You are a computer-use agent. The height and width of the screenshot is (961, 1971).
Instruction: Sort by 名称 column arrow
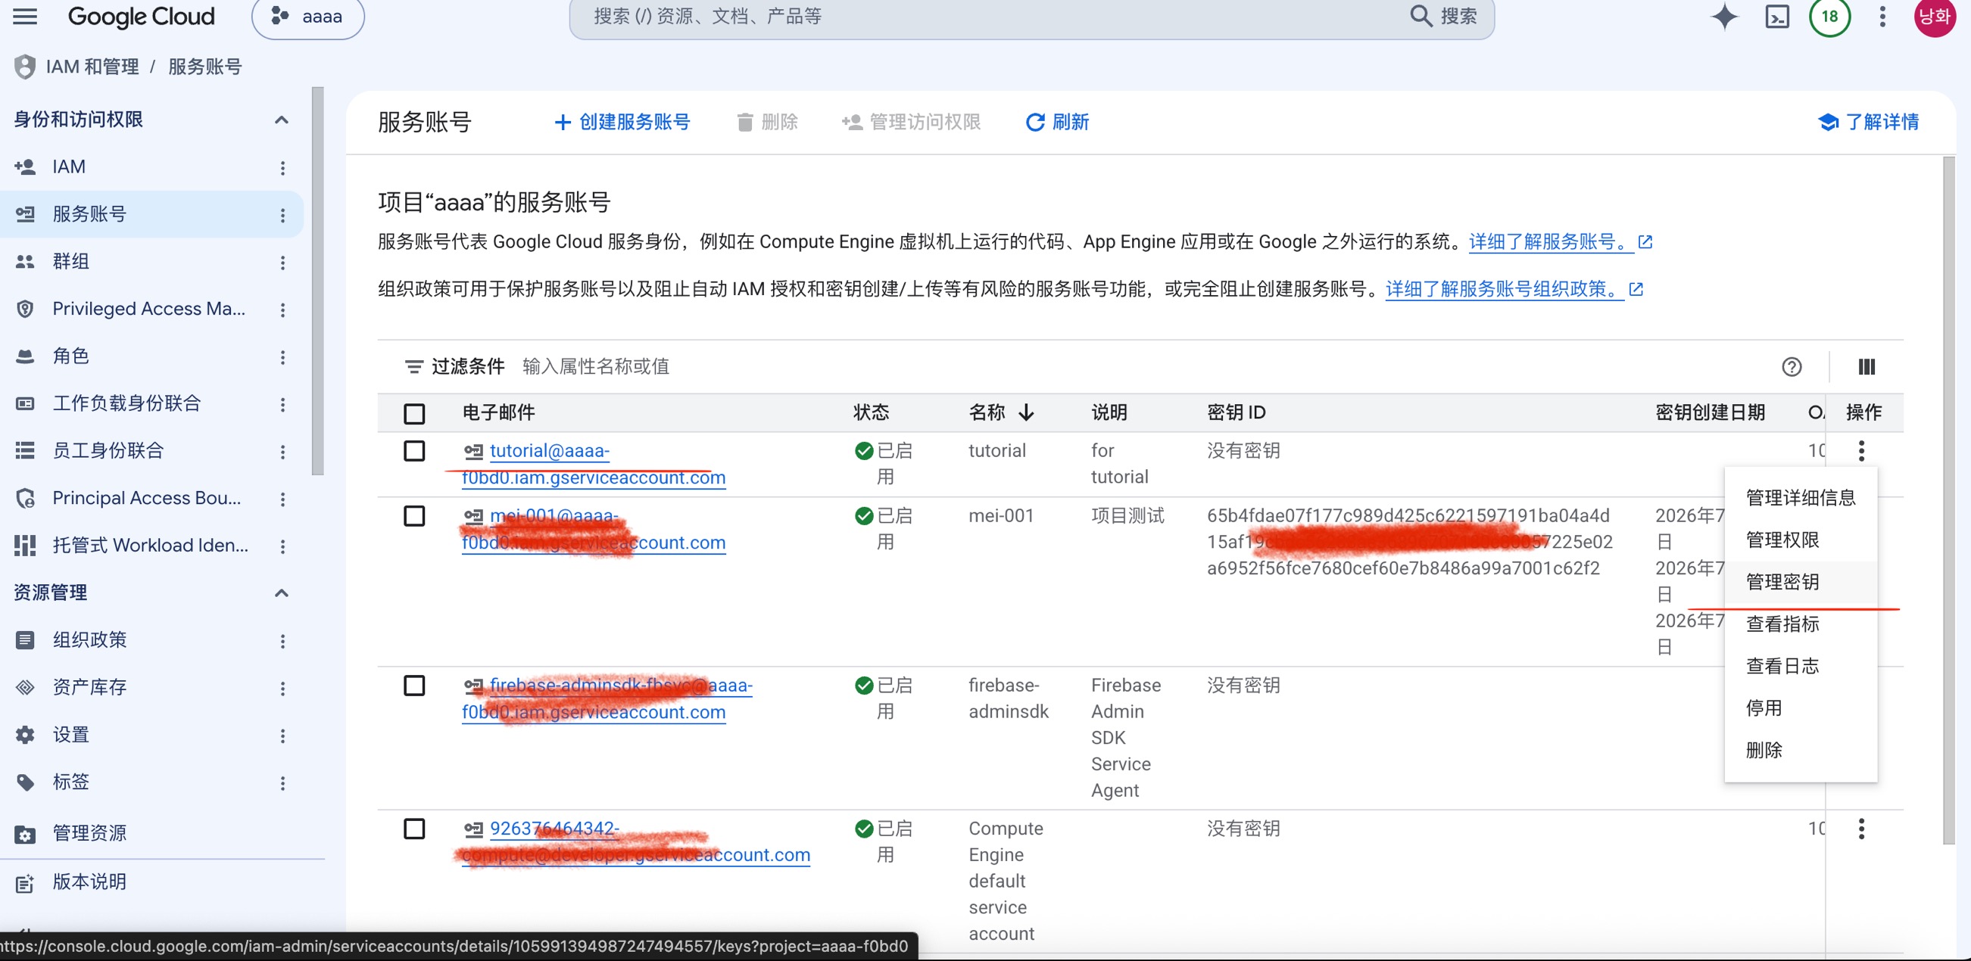tap(1026, 413)
